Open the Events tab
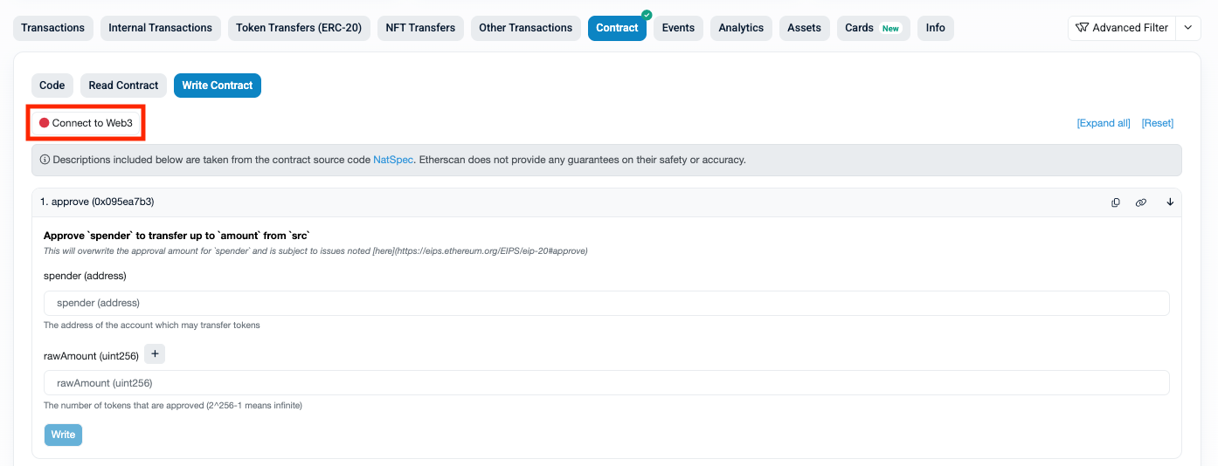 [x=678, y=28]
